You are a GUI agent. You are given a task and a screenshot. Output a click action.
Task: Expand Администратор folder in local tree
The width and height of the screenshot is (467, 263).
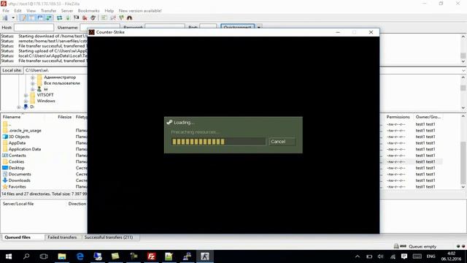(x=32, y=77)
